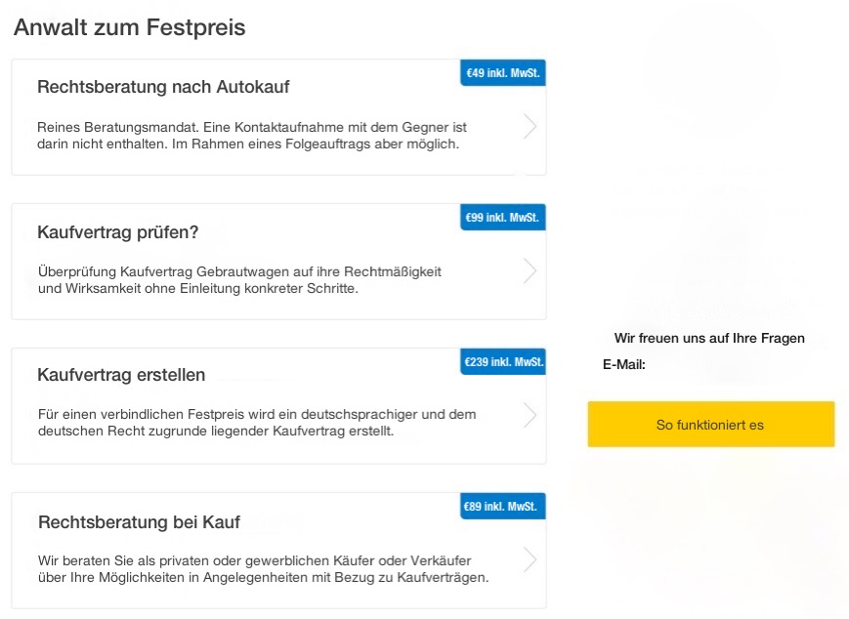Viewport: 849px width, 619px height.
Task: Click the Wir freuen uns auf Ihre Fragen text
Action: (x=709, y=339)
